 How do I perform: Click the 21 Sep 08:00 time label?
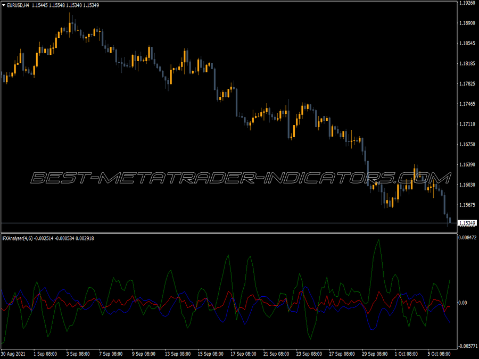click(276, 354)
